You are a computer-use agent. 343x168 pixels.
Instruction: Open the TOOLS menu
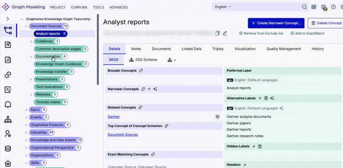[x=98, y=7]
